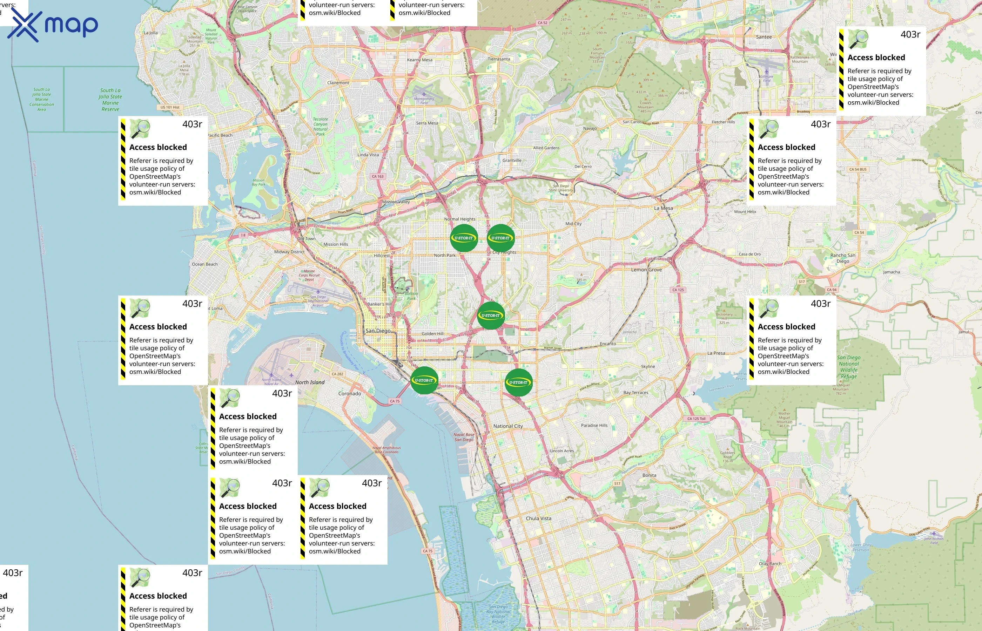Click the Ocean Beach label

204,264
